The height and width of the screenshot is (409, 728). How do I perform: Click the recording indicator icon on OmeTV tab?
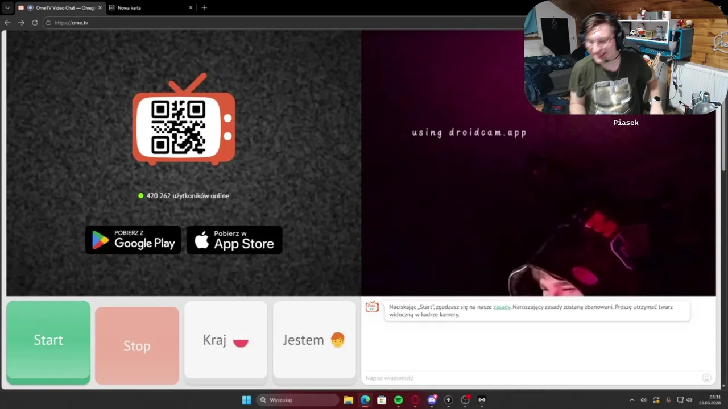click(31, 8)
